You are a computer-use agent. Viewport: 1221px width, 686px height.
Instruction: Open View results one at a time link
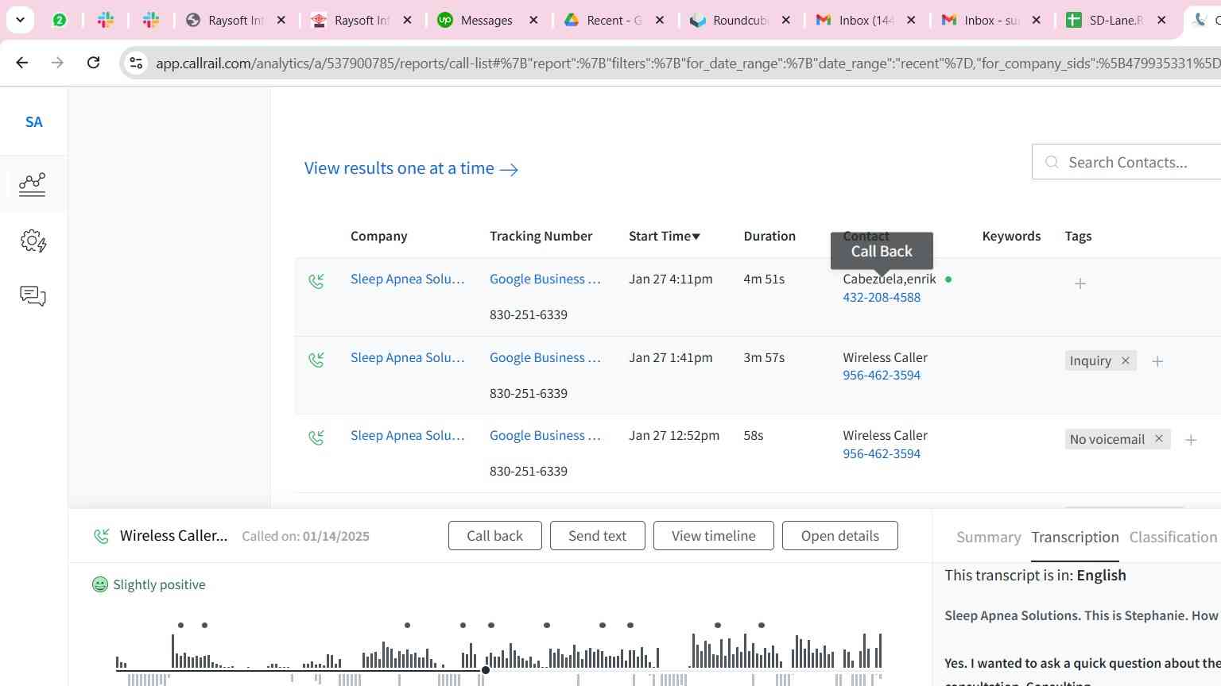(x=411, y=168)
